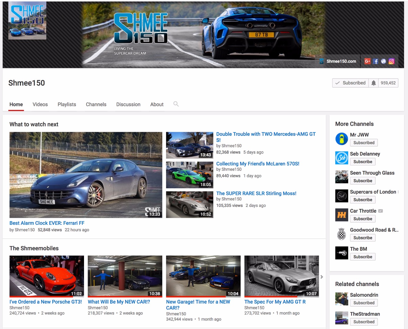Screen dimensions: 408x329
Task: Open the Google Plus link icon
Action: (367, 61)
